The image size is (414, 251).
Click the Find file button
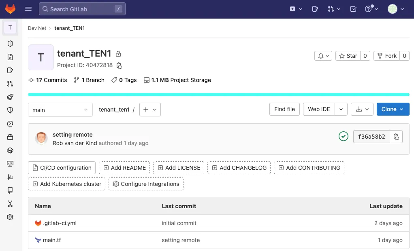pos(284,109)
